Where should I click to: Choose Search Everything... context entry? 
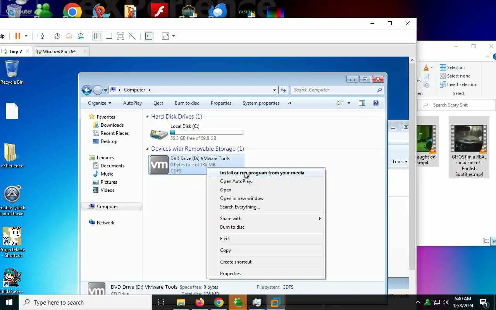pyautogui.click(x=266, y=207)
